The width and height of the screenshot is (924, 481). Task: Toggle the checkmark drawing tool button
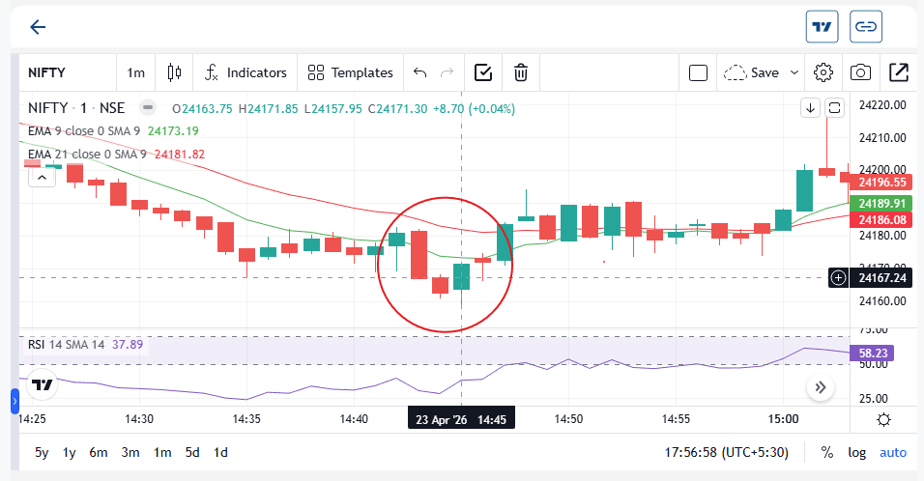(483, 72)
